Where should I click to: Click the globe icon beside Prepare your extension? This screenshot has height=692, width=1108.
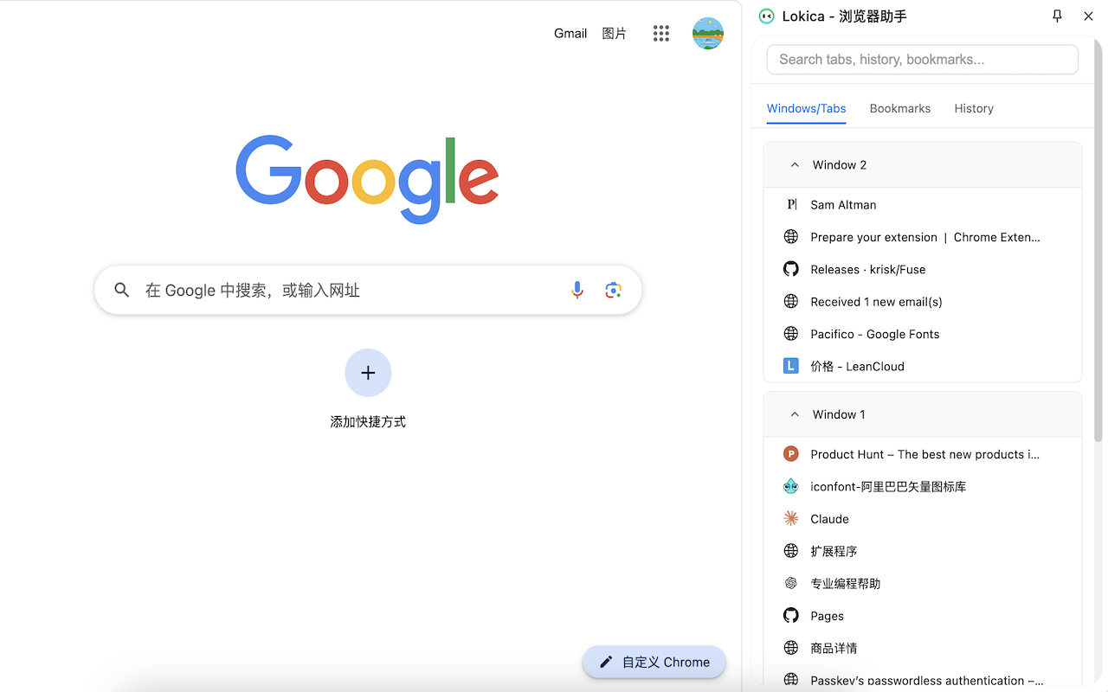(790, 237)
